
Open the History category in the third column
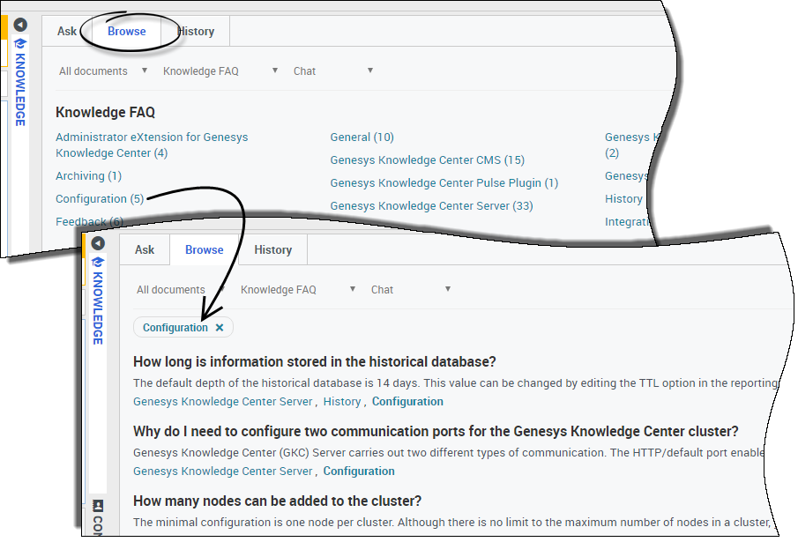(623, 199)
